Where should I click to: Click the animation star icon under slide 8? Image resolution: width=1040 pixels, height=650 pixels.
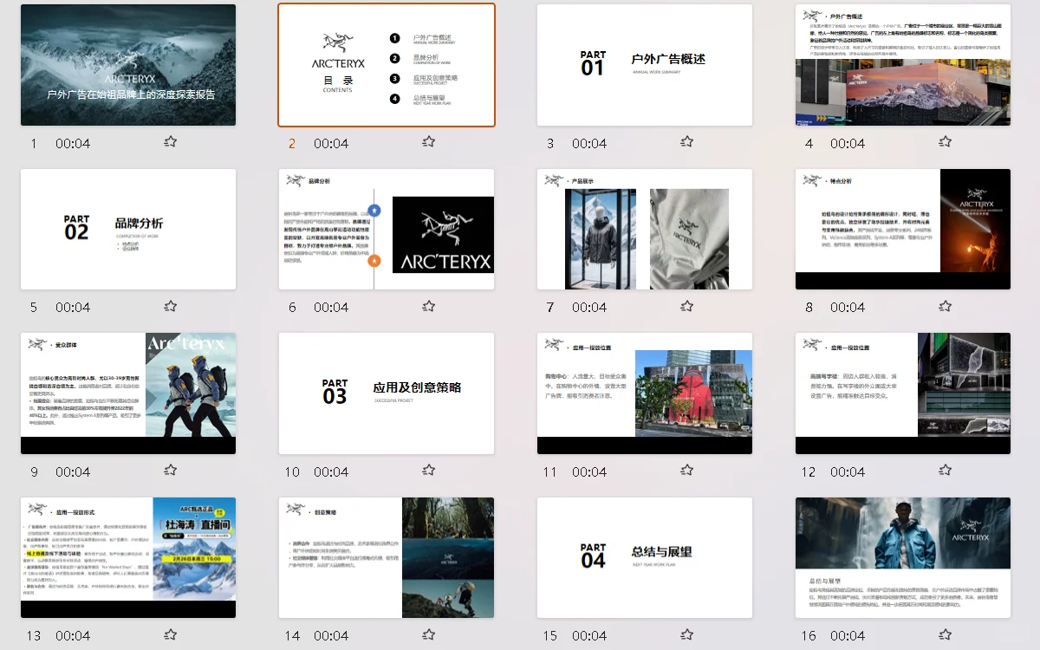[946, 306]
